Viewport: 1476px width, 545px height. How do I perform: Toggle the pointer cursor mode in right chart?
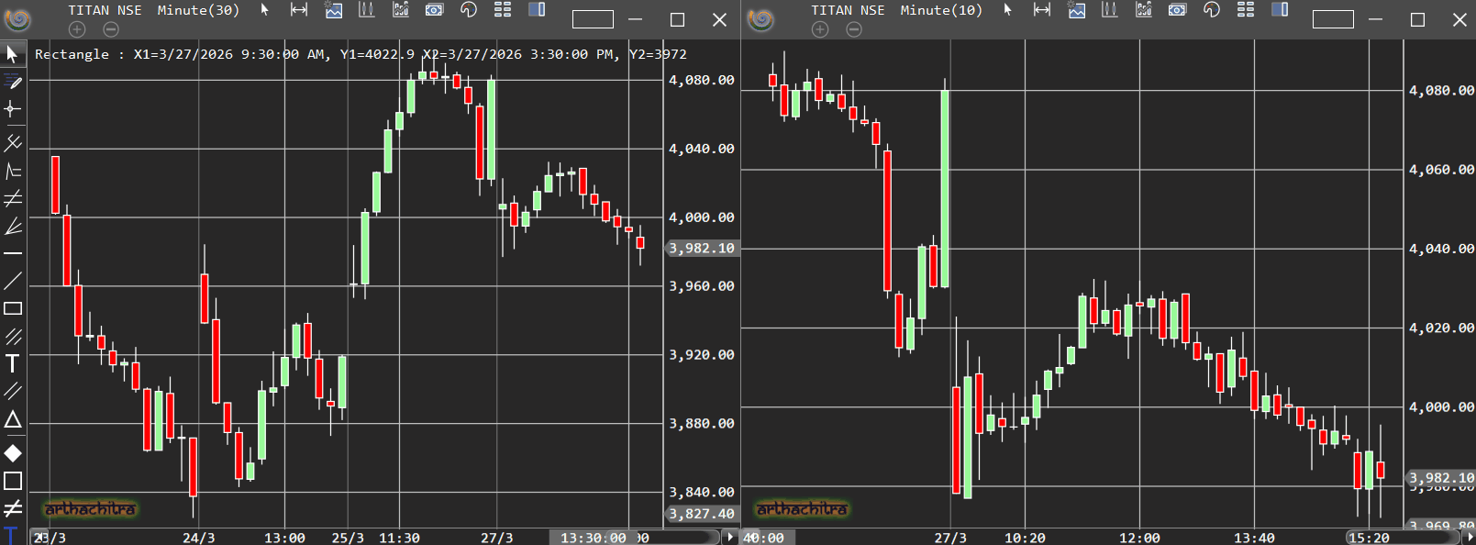pyautogui.click(x=1007, y=10)
